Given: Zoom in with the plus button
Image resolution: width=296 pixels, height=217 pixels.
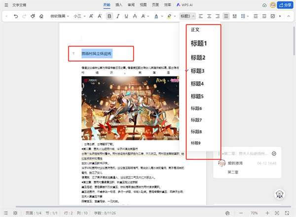Looking at the screenshot, I should (267, 213).
